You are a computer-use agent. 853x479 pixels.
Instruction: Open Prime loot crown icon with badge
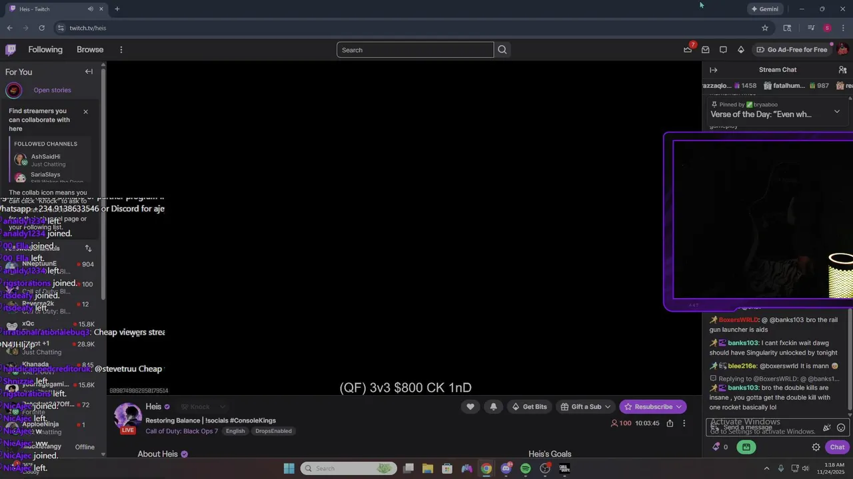tap(688, 49)
